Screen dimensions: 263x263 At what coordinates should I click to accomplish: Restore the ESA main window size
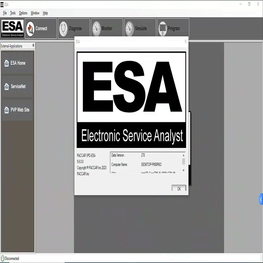[x=249, y=4]
